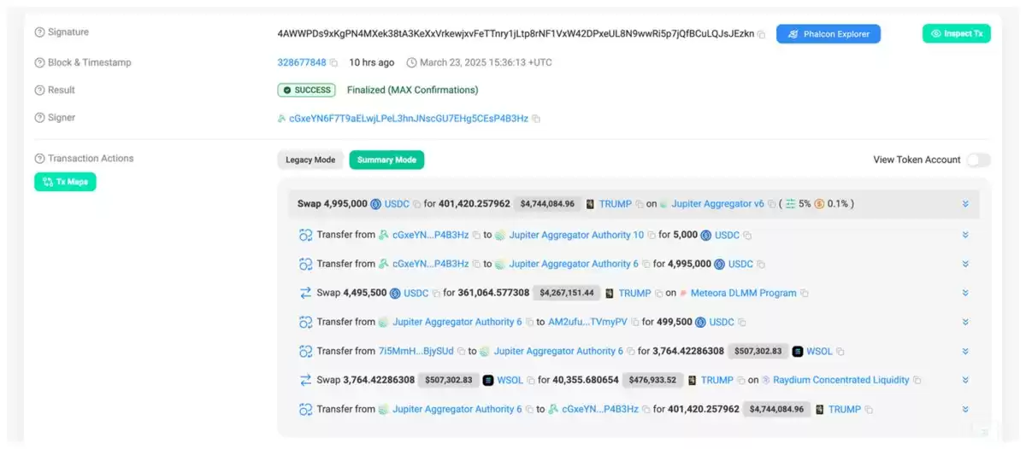
Task: Expand the 7i5MmH...BjySUd WSOL transfer row
Action: 965,351
